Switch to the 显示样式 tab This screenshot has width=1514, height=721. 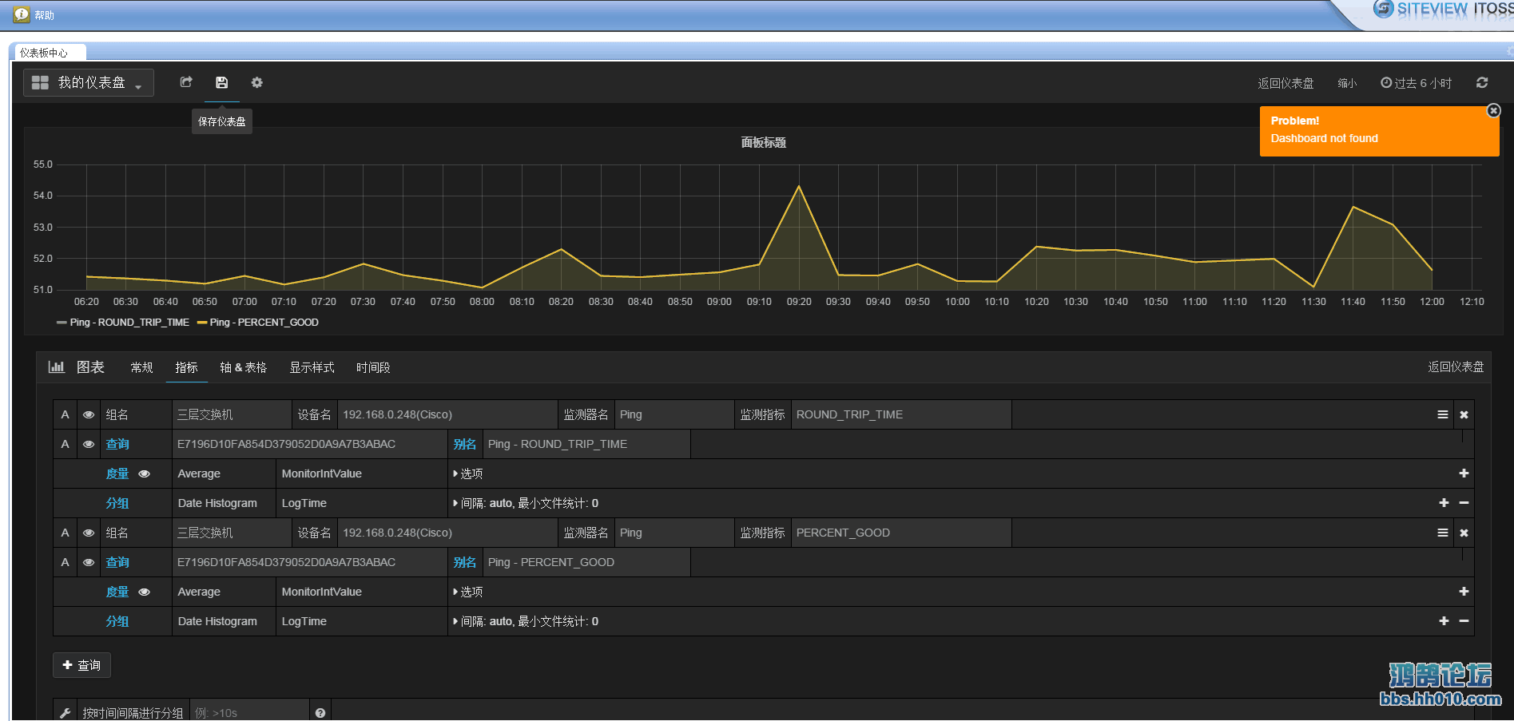tap(312, 367)
